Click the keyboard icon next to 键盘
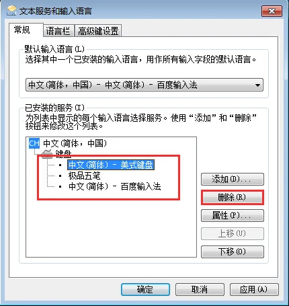This screenshot has height=306, width=289. (x=47, y=154)
